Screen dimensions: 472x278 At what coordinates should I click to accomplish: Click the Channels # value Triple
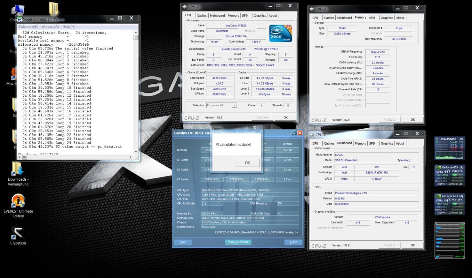[399, 28]
